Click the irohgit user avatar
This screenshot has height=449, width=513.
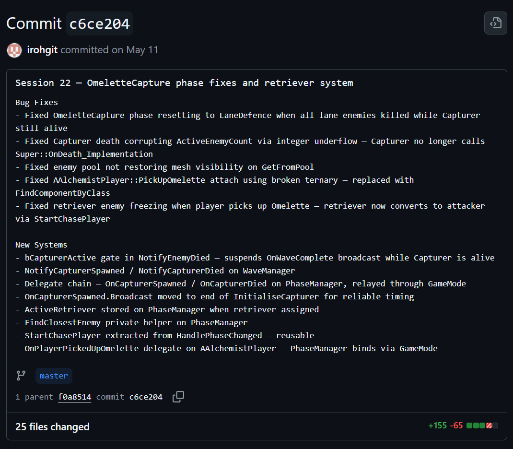[14, 50]
